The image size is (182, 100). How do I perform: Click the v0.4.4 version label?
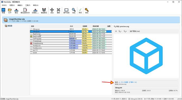point(179,99)
